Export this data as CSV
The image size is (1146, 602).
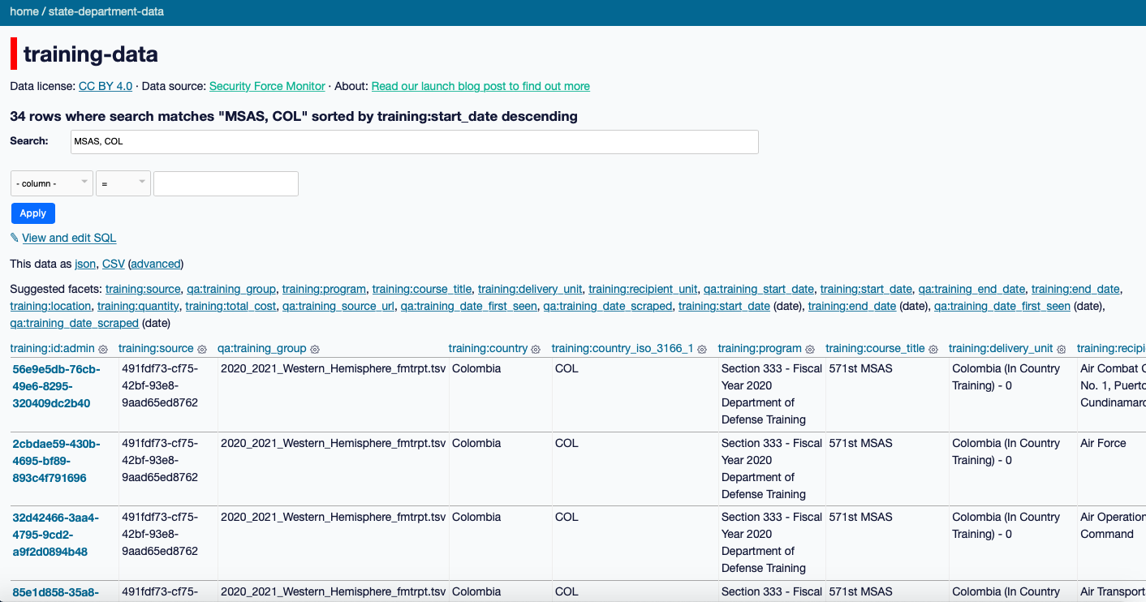(x=114, y=264)
